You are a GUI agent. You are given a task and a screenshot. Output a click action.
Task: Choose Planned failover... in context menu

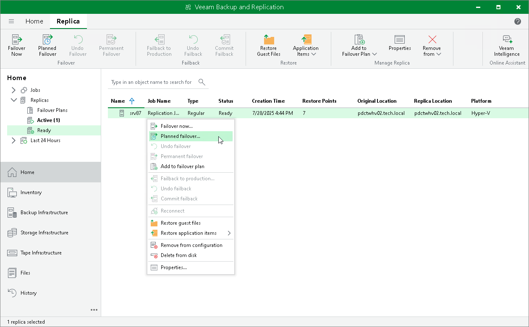point(191,136)
